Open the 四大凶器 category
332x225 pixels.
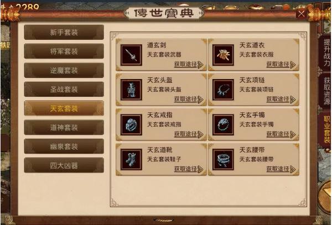(64, 165)
